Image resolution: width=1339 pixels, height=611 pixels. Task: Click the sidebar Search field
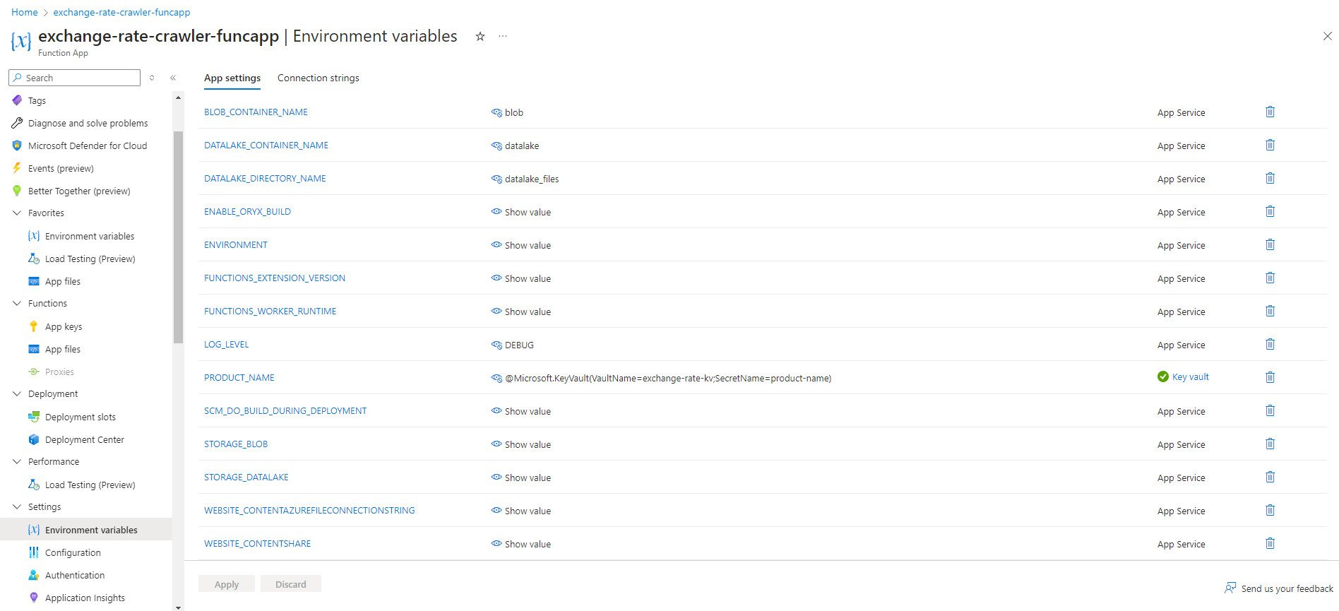click(75, 78)
